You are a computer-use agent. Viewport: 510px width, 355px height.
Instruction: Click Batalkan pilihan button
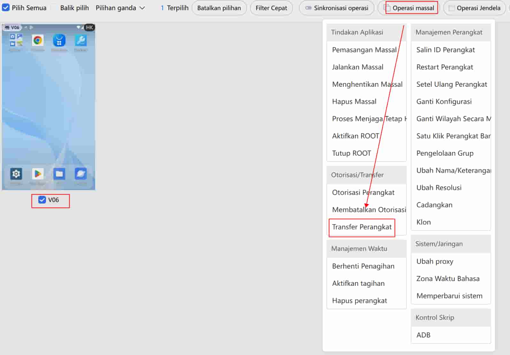tap(219, 8)
